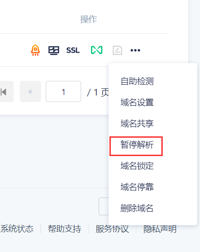Viewport: 200px width, 252px height.
Task: Open the 隐私声明 footer link
Action: coord(160,229)
